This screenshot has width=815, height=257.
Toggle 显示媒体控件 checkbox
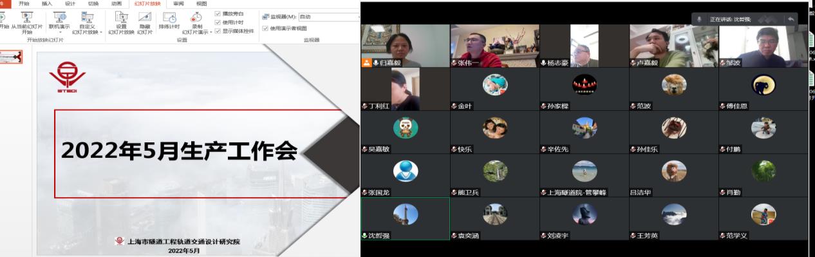[x=218, y=30]
